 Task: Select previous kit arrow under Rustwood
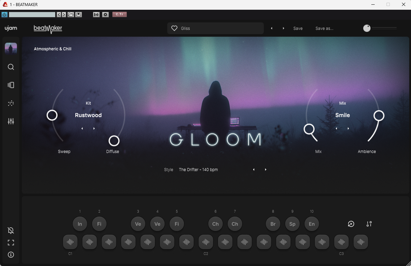[x=82, y=128]
